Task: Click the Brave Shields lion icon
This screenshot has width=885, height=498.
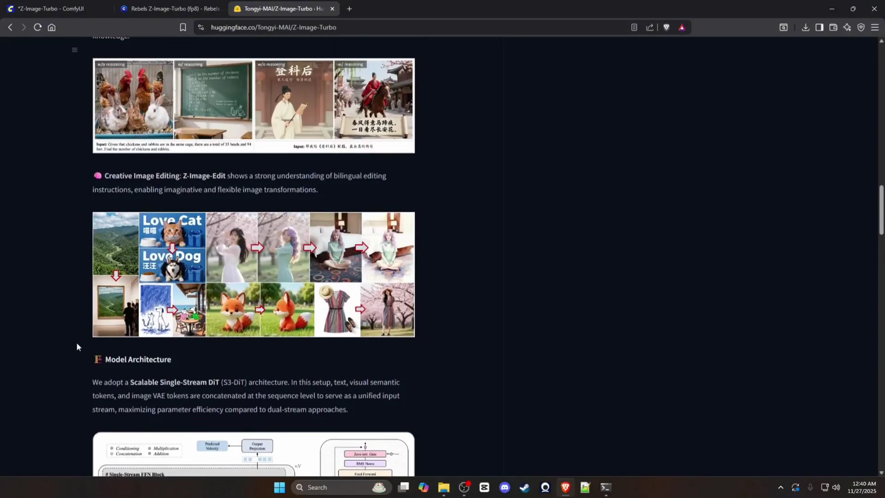Action: [666, 27]
